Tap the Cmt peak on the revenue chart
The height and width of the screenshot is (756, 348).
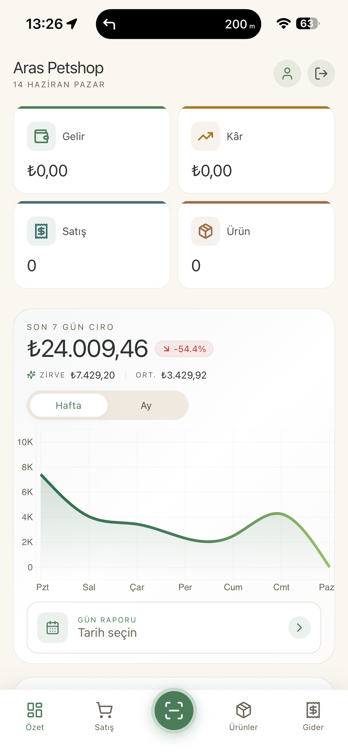coord(277,513)
